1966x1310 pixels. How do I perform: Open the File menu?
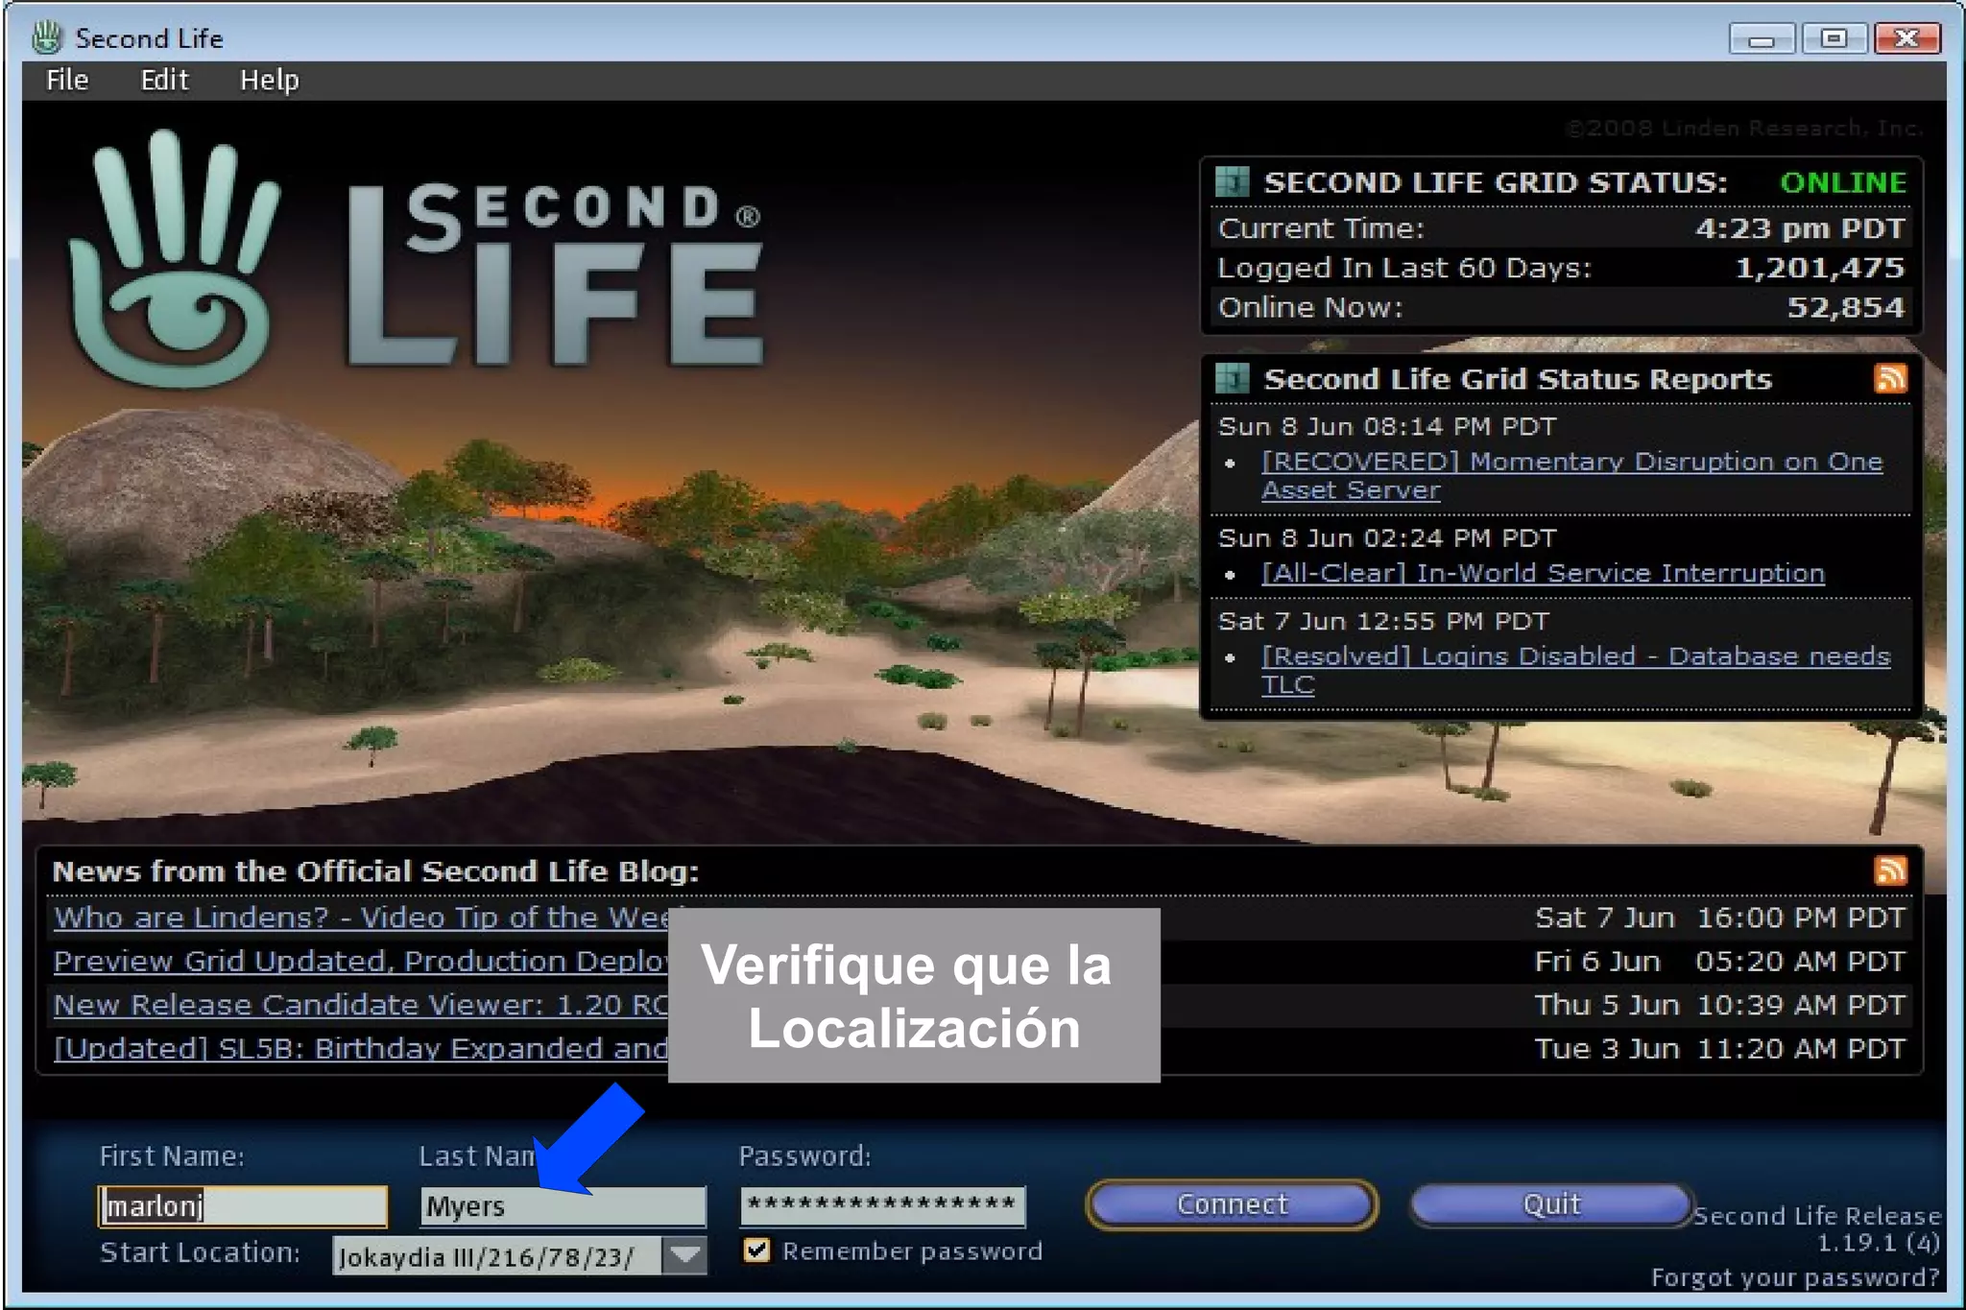pos(67,81)
